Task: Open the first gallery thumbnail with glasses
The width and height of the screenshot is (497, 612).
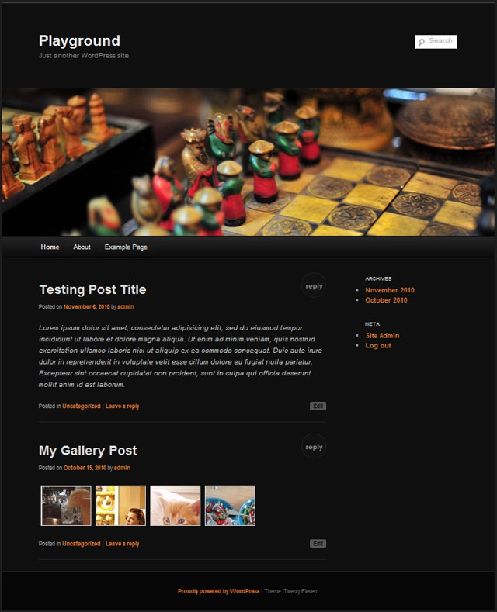Action: coord(66,506)
